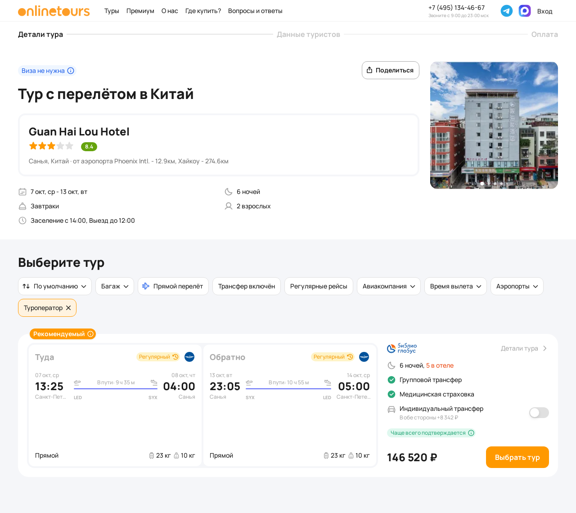
Task: Select first carousel dot on hotel photo
Action: pos(482,184)
